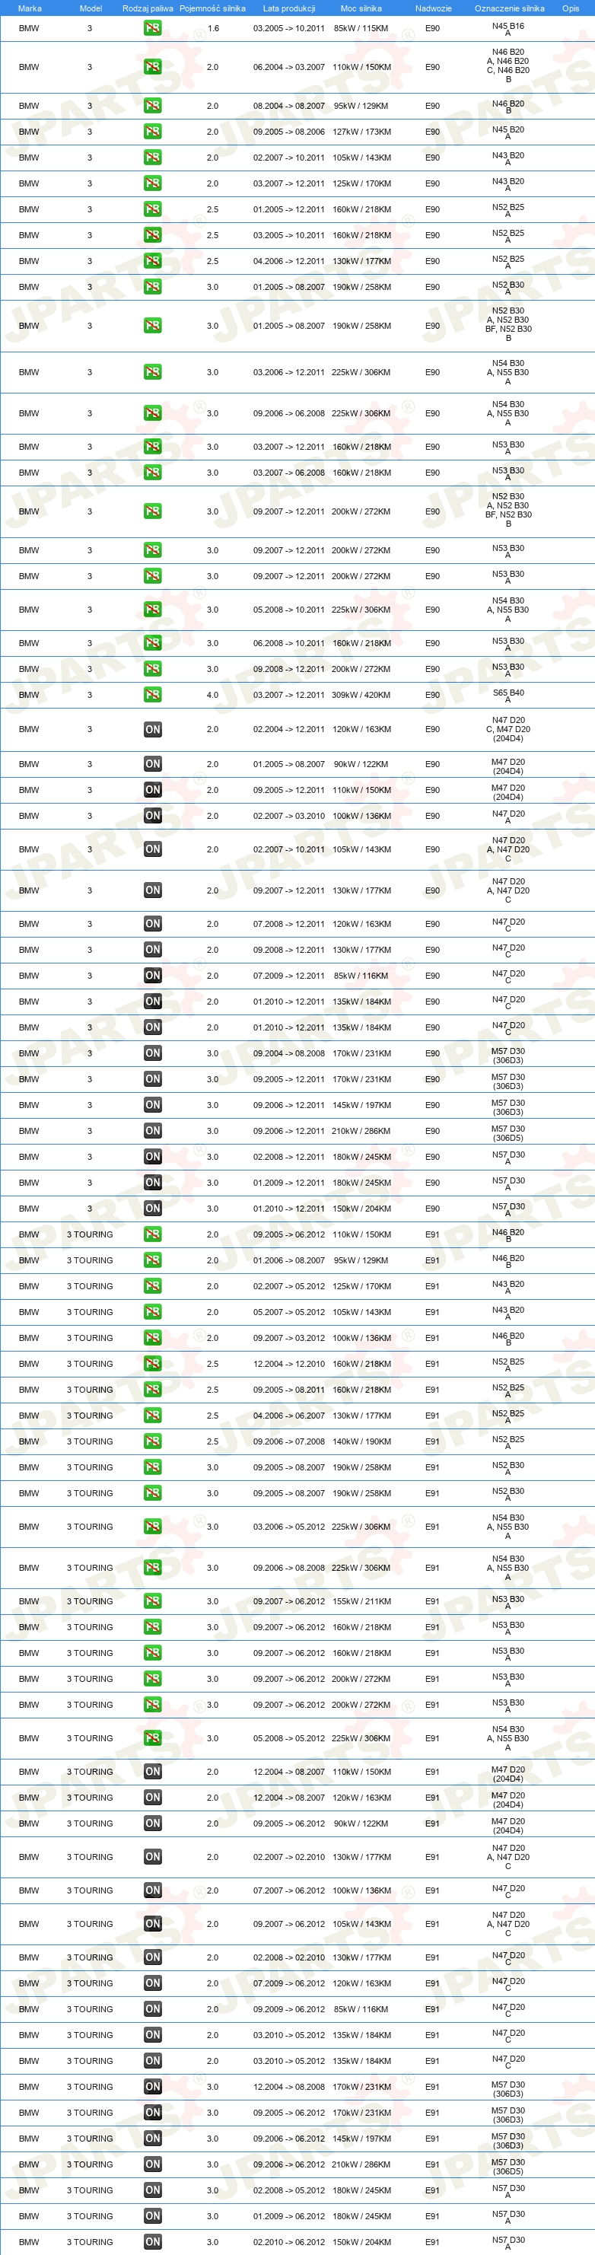Select the 4.0 engine capacity cell
Image resolution: width=595 pixels, height=2255 pixels.
pos(212,695)
